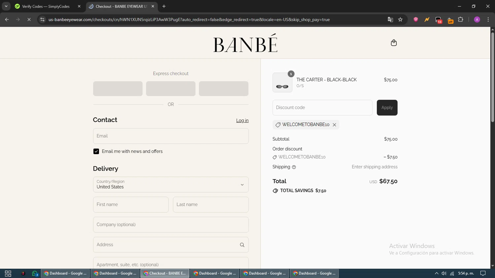Open the extension with 13 badge
Screen dimensions: 495x278
pyautogui.click(x=439, y=20)
